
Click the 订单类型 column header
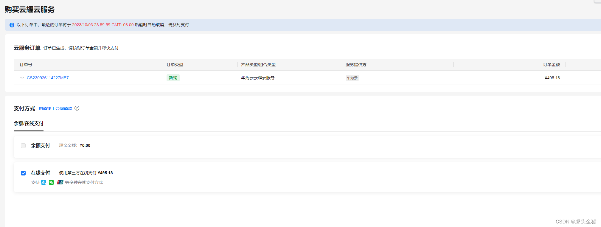pyautogui.click(x=175, y=65)
